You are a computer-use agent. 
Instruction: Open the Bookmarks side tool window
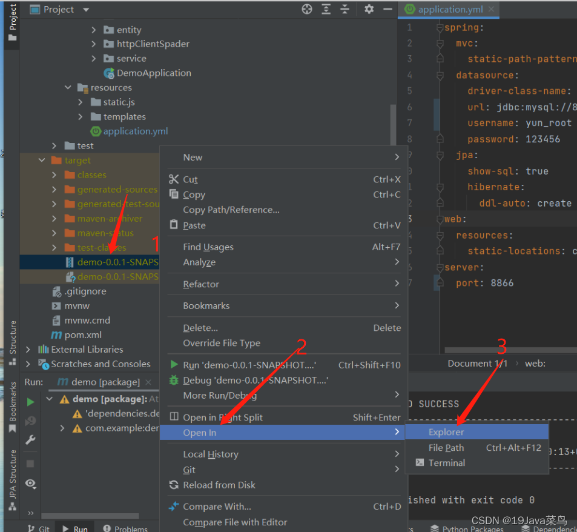pyautogui.click(x=13, y=407)
